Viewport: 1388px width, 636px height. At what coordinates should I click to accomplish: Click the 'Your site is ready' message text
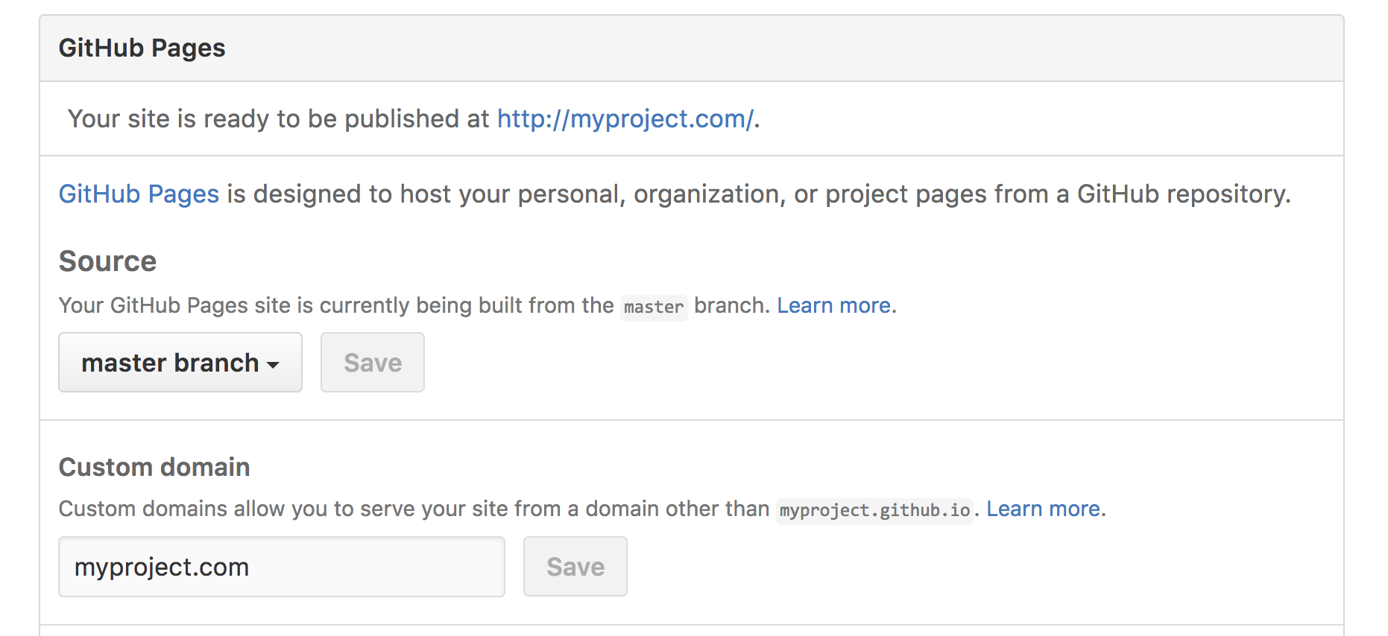(x=414, y=119)
